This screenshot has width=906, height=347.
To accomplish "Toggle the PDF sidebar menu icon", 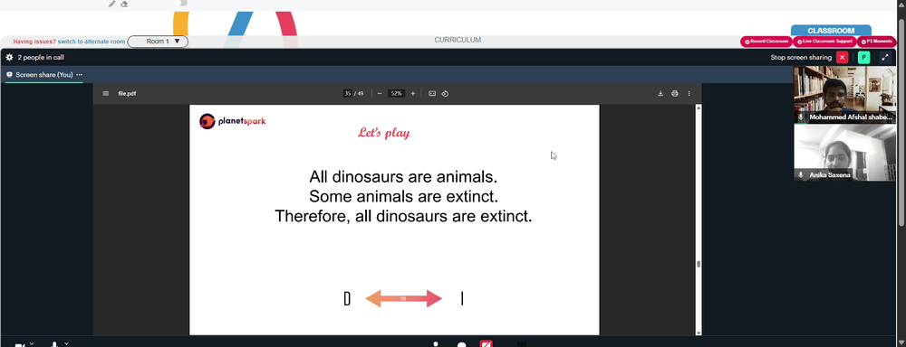I will pos(106,93).
